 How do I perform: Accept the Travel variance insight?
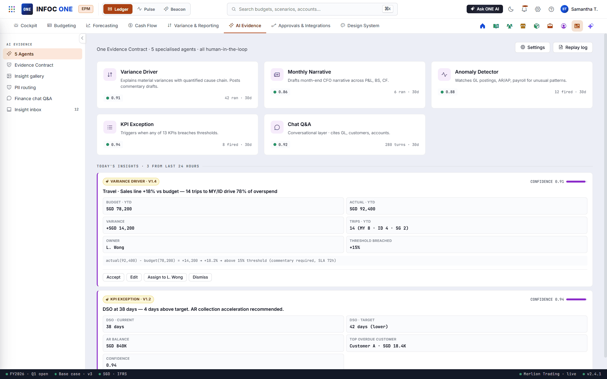(x=113, y=277)
